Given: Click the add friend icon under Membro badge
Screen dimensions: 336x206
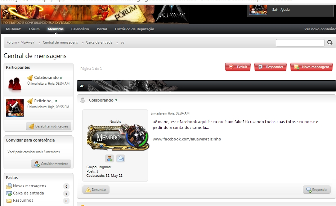Looking at the screenshot, I should pos(109,158).
